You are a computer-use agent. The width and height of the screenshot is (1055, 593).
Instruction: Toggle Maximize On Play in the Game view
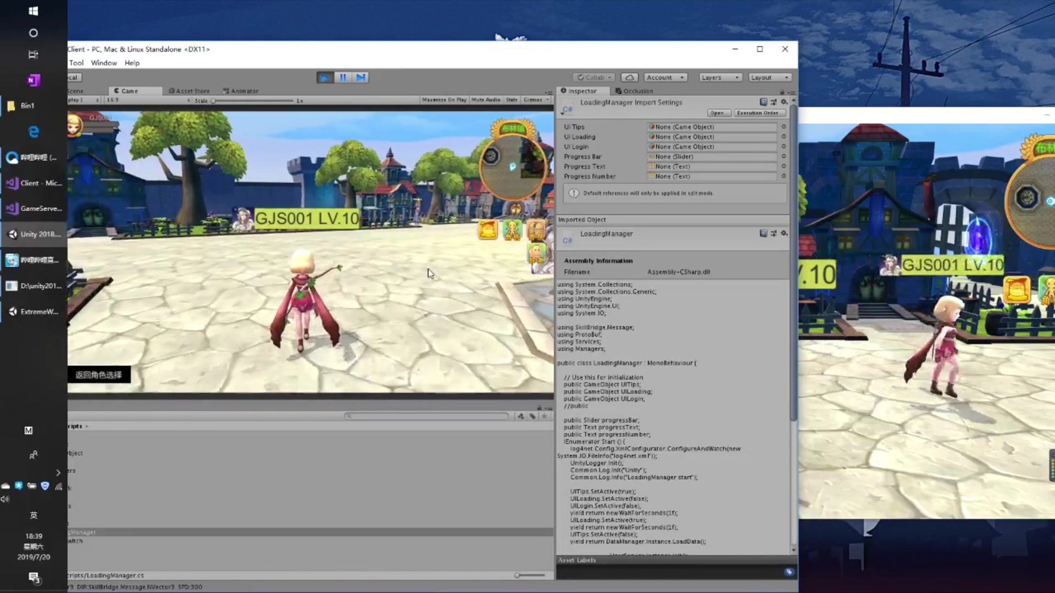coord(444,99)
